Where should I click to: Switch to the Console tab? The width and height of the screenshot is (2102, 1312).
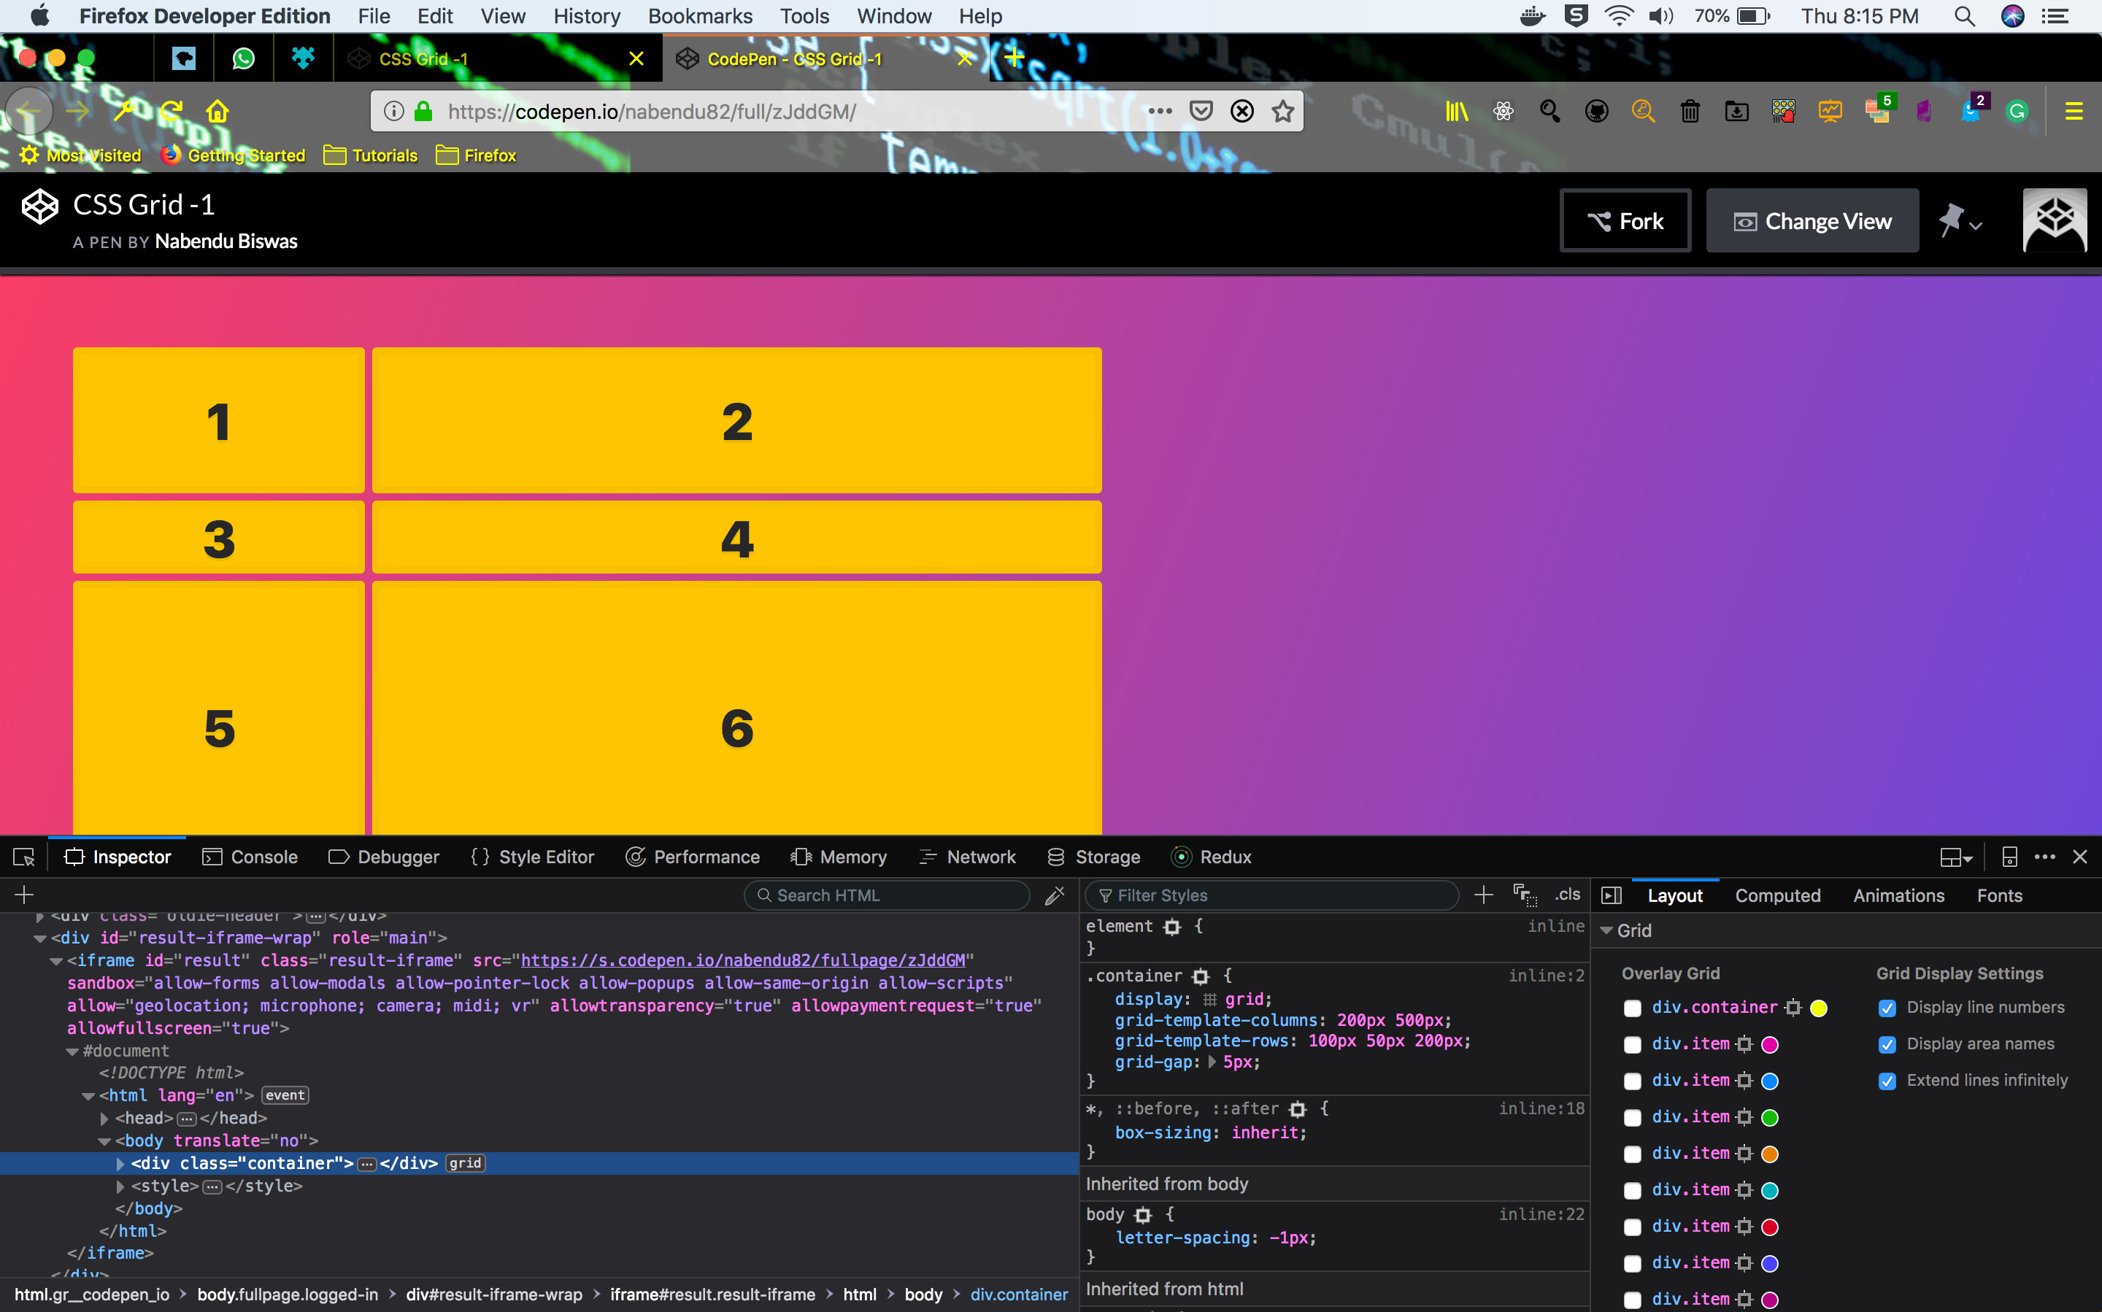[250, 857]
